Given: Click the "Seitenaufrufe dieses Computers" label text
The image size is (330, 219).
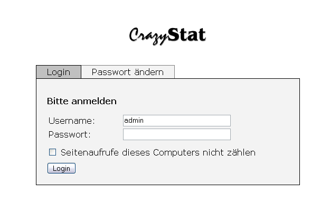Looking at the screenshot, I should coord(130,152).
